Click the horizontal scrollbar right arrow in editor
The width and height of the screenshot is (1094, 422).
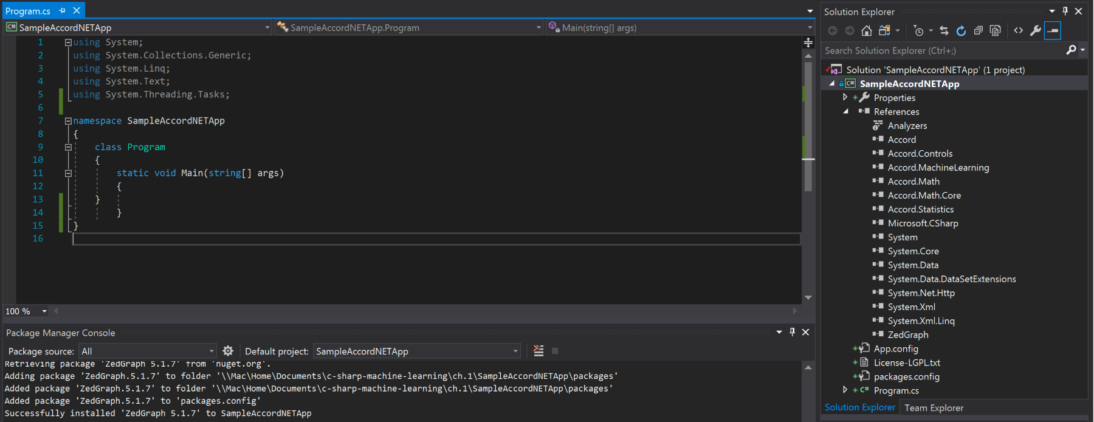(x=795, y=311)
